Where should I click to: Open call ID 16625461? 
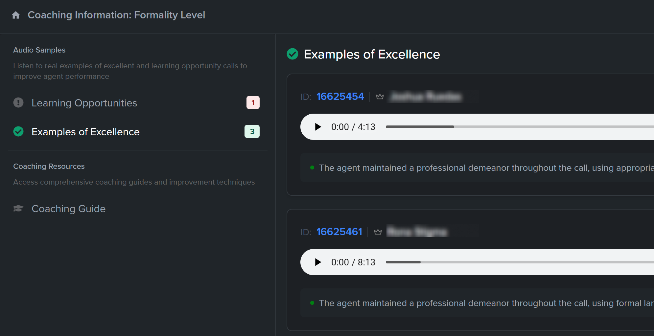coord(339,232)
